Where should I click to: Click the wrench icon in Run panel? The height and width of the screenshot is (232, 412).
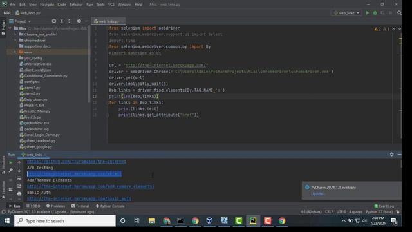[x=11, y=170]
